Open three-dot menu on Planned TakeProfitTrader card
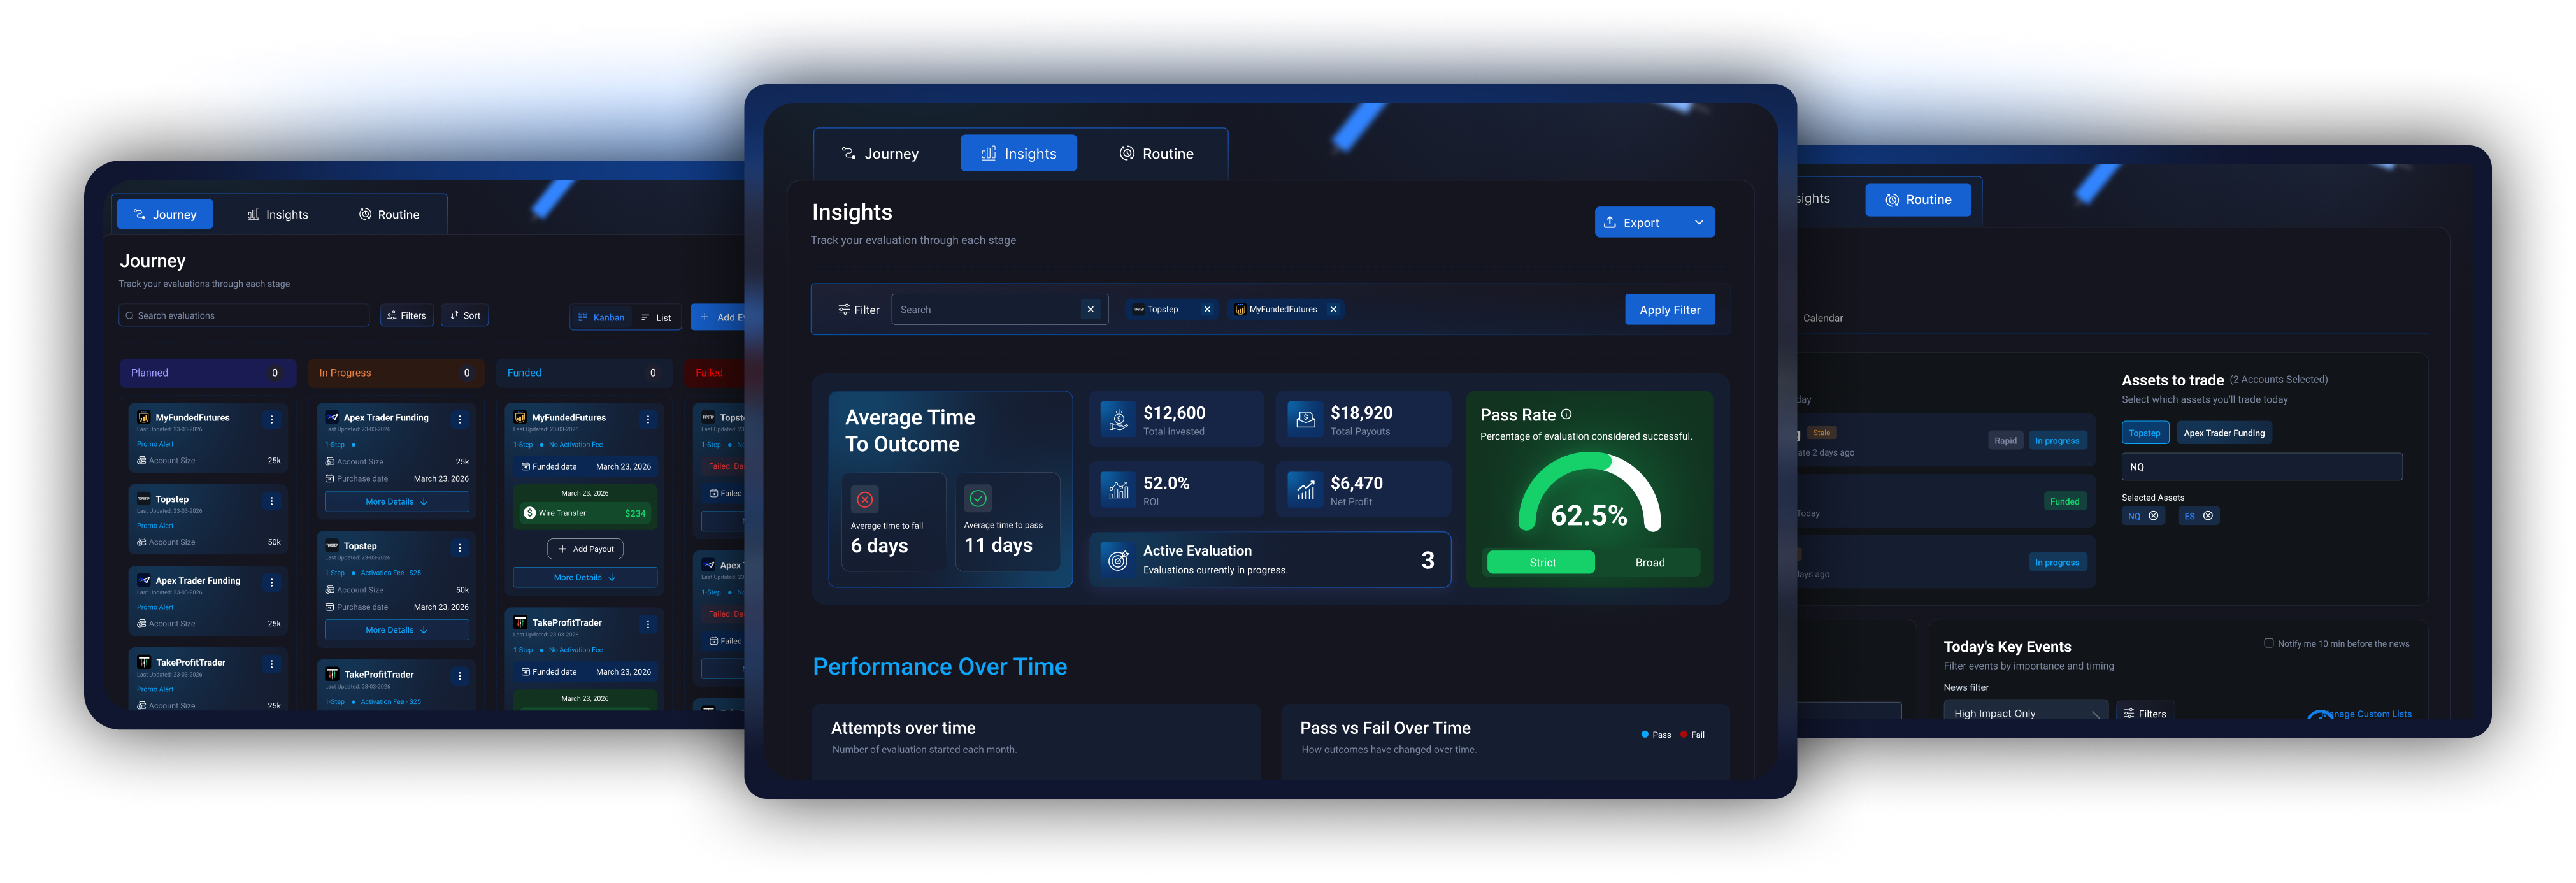2576x883 pixels. 272,664
